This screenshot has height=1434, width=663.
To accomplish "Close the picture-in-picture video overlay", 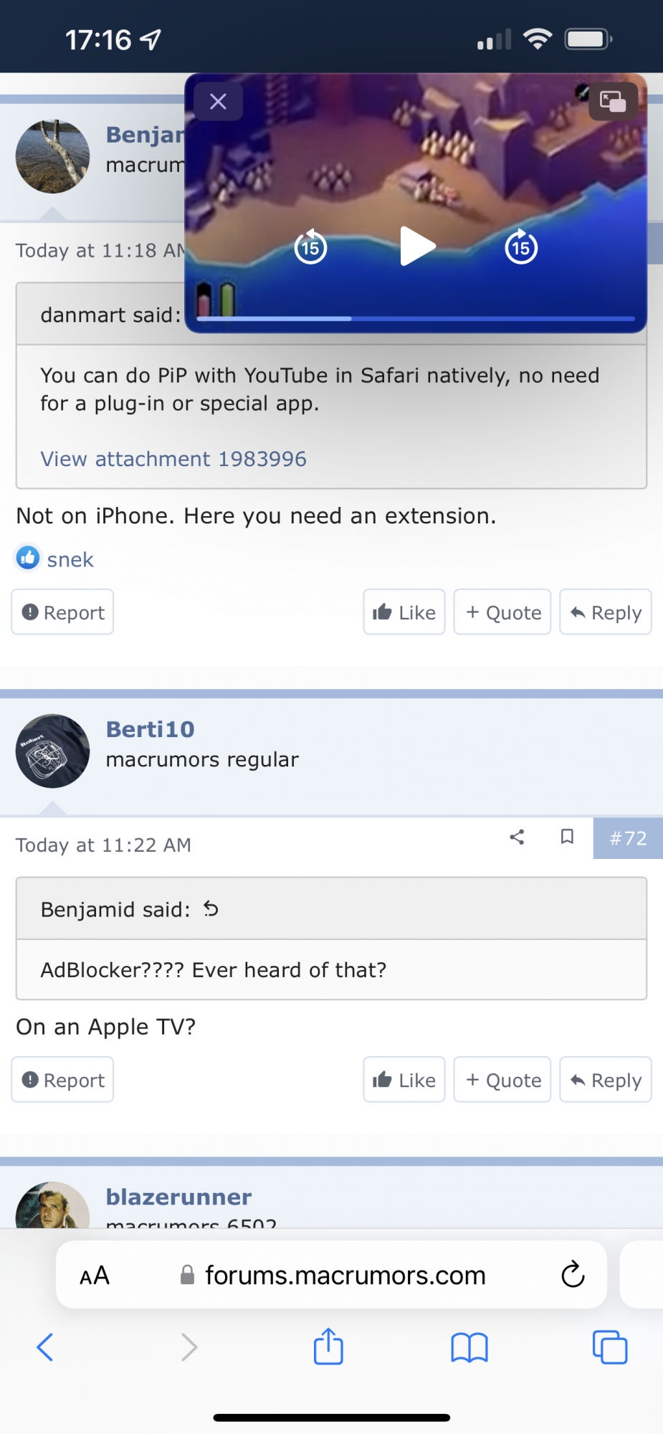I will coord(218,102).
